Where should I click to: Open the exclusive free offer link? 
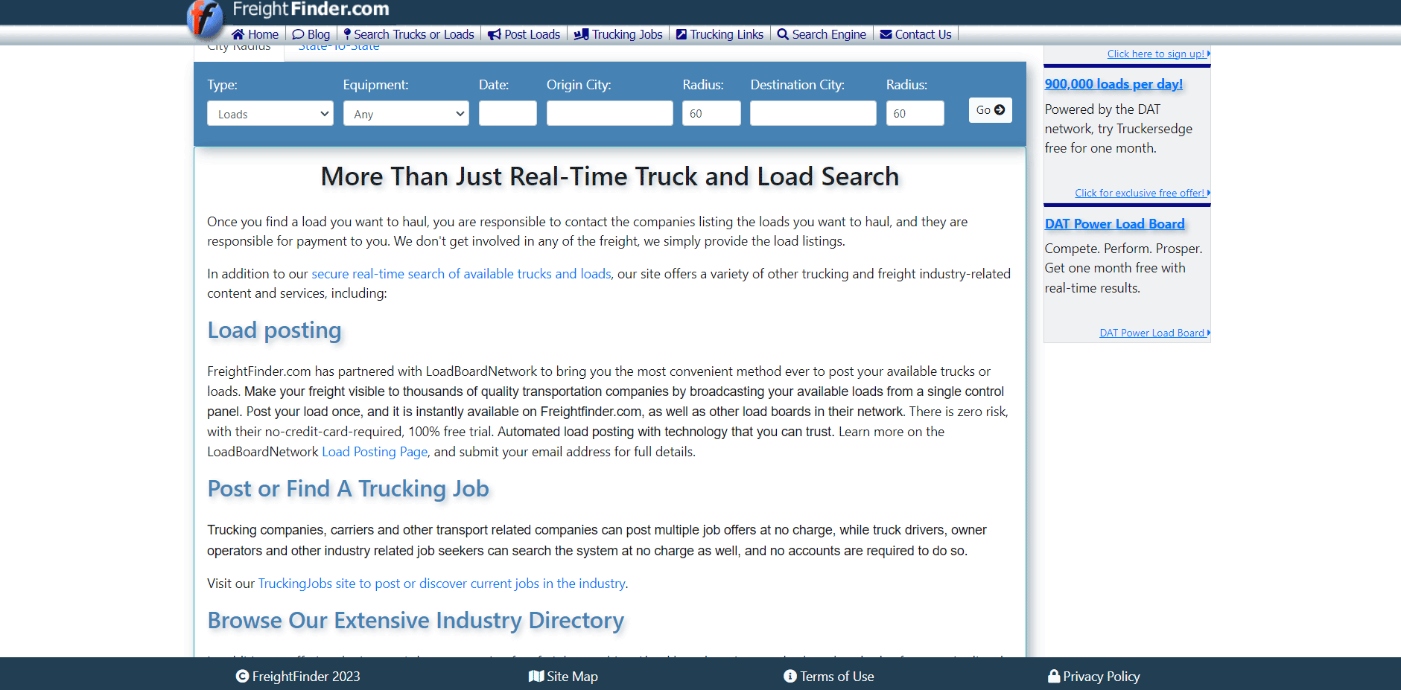pos(1141,192)
